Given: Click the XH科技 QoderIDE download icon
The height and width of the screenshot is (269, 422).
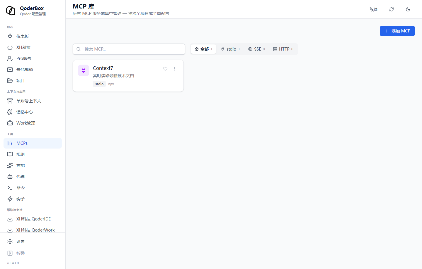Looking at the screenshot, I should coord(10,219).
